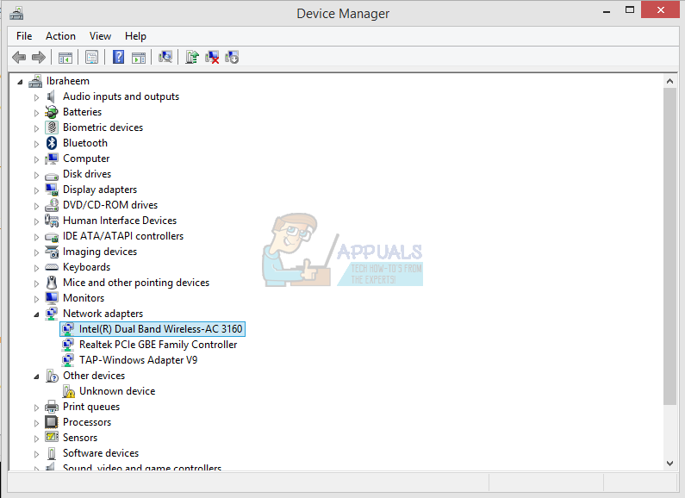Click the Device Manager title bar icon
Screen dimensions: 685x498
tap(16, 13)
